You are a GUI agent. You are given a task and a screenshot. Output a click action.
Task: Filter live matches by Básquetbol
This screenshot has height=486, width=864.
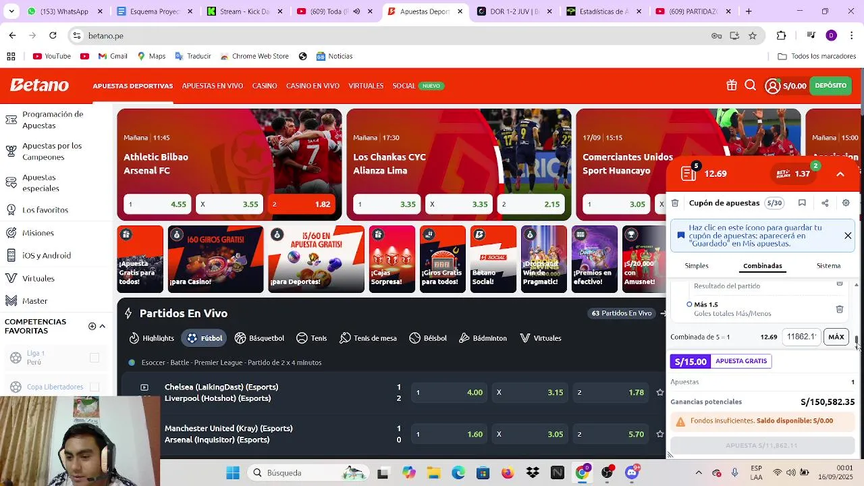(259, 338)
